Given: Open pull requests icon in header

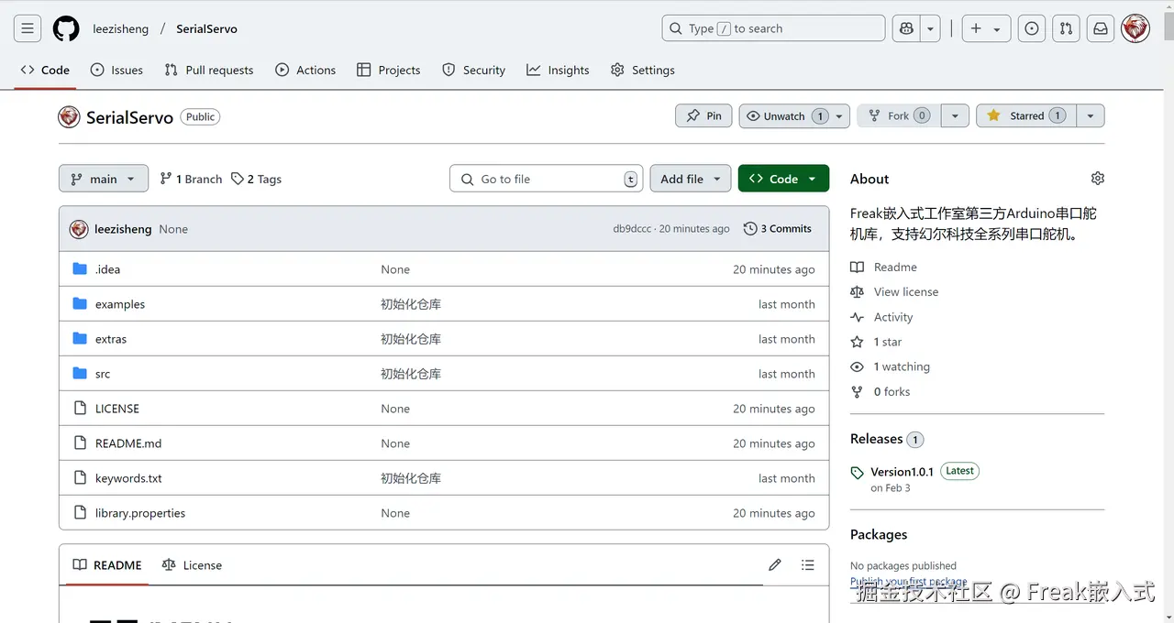Looking at the screenshot, I should (x=1066, y=28).
